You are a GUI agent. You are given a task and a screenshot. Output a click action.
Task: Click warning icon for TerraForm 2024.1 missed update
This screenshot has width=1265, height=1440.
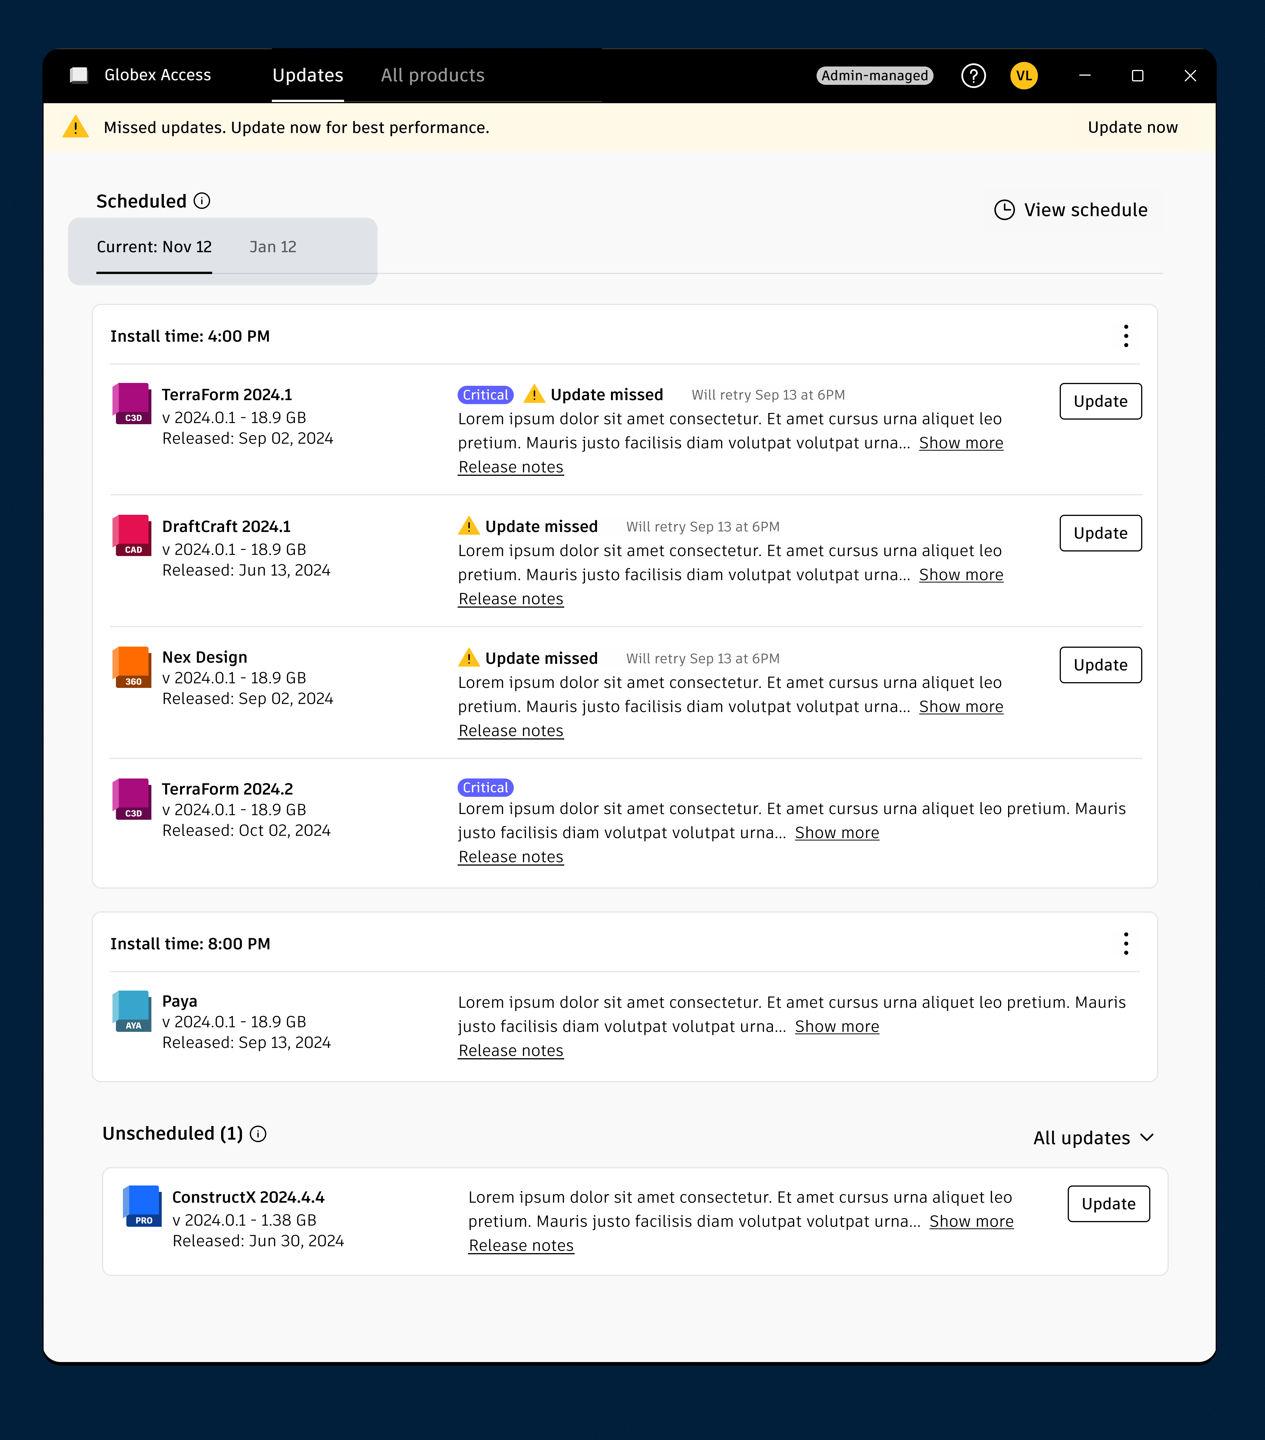(534, 394)
